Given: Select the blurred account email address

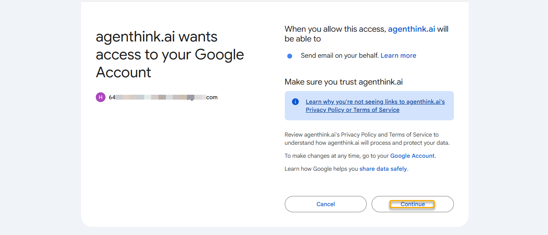Looking at the screenshot, I should tap(163, 98).
